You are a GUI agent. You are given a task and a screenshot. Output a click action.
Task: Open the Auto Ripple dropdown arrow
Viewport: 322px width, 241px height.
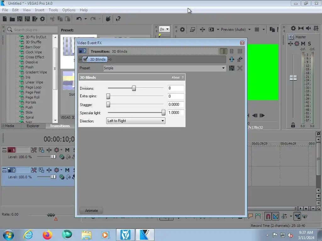[x=291, y=217]
